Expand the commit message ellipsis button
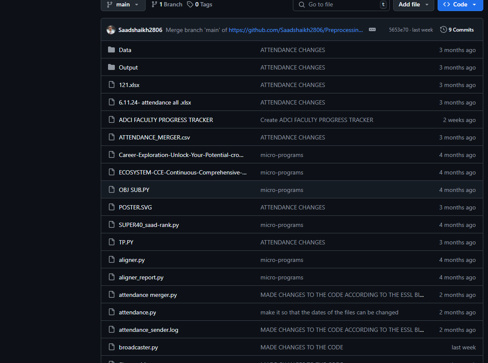Viewport: 488px width, 363px height. (372, 29)
